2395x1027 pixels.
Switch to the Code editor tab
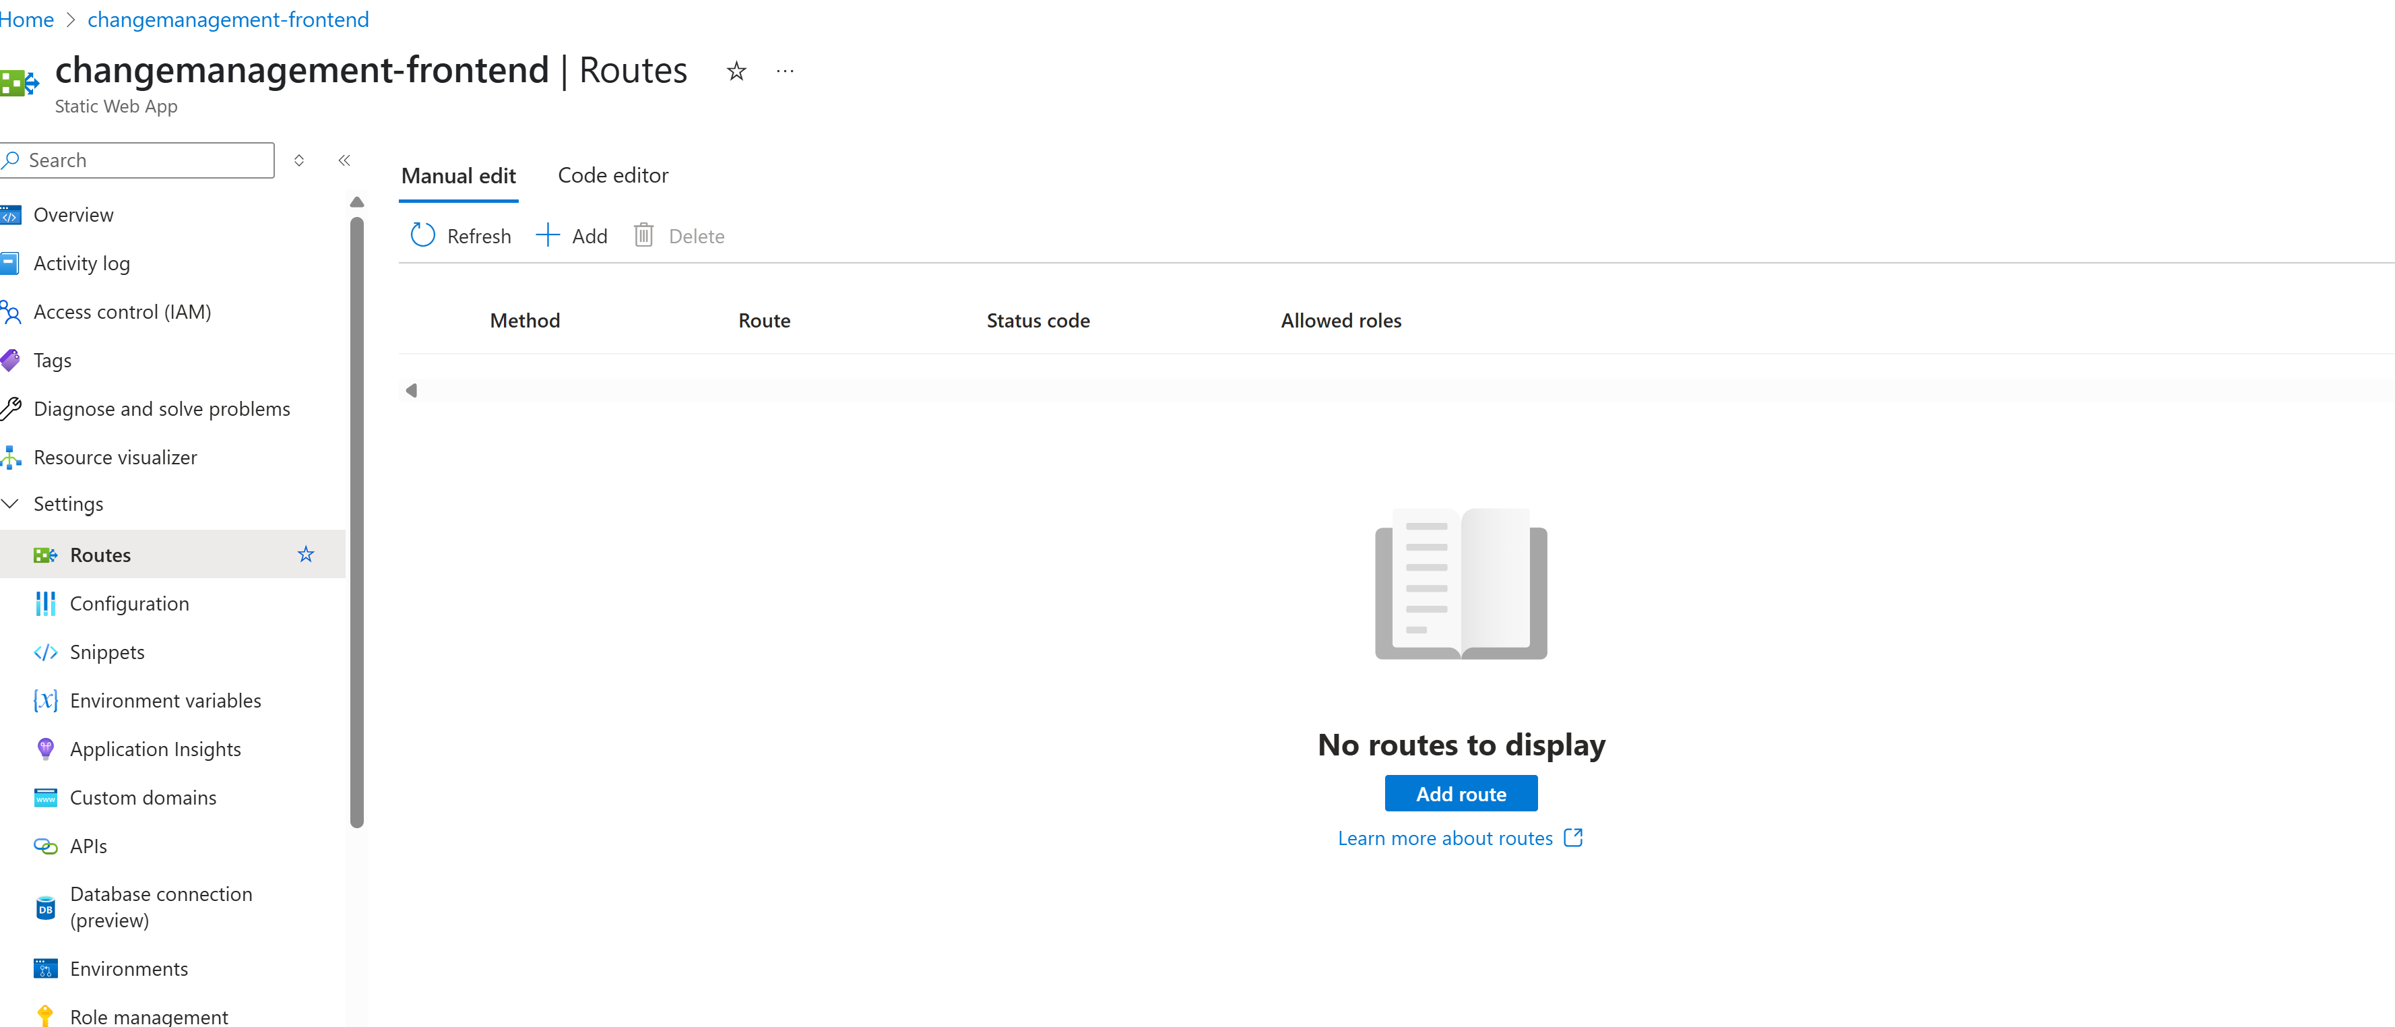(612, 176)
